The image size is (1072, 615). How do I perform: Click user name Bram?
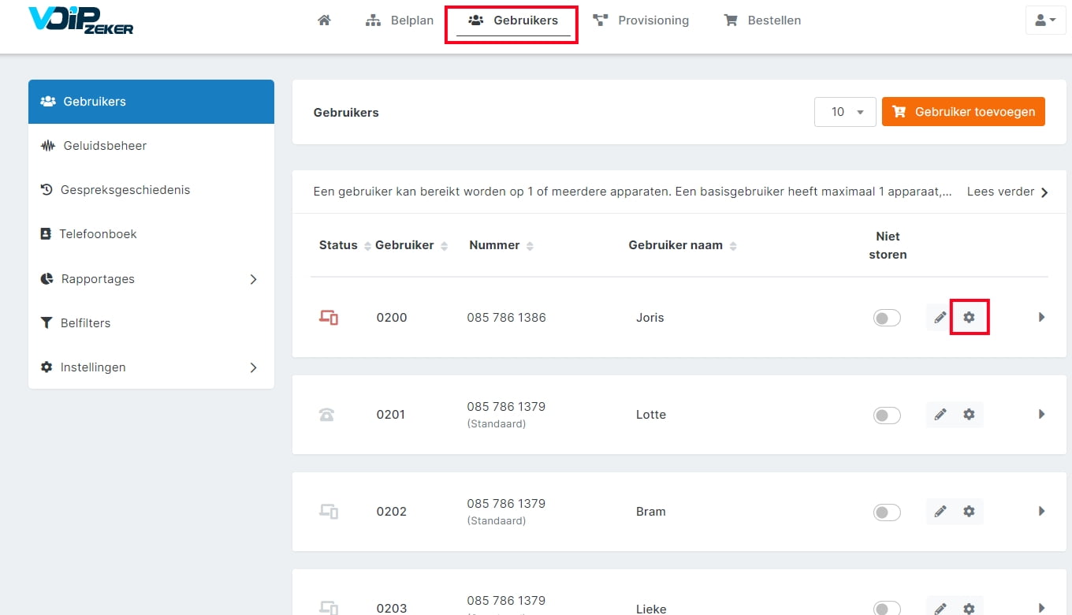click(x=651, y=512)
